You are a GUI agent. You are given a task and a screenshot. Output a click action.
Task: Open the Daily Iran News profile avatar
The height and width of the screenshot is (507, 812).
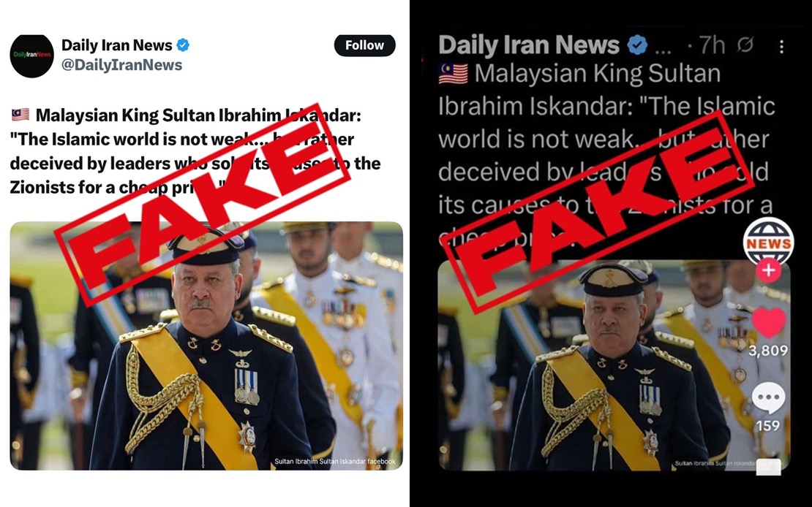[31, 56]
